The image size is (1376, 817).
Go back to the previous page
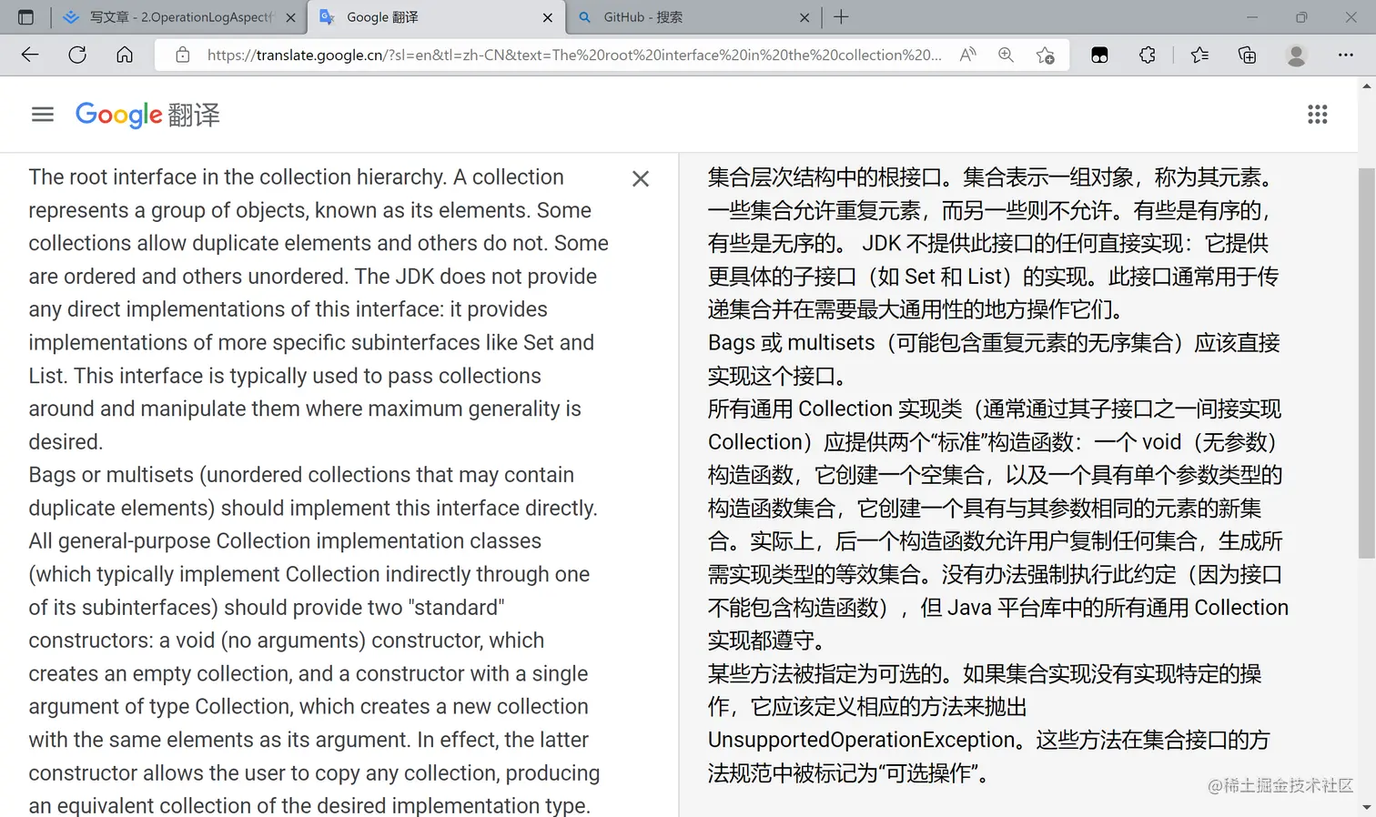[30, 55]
